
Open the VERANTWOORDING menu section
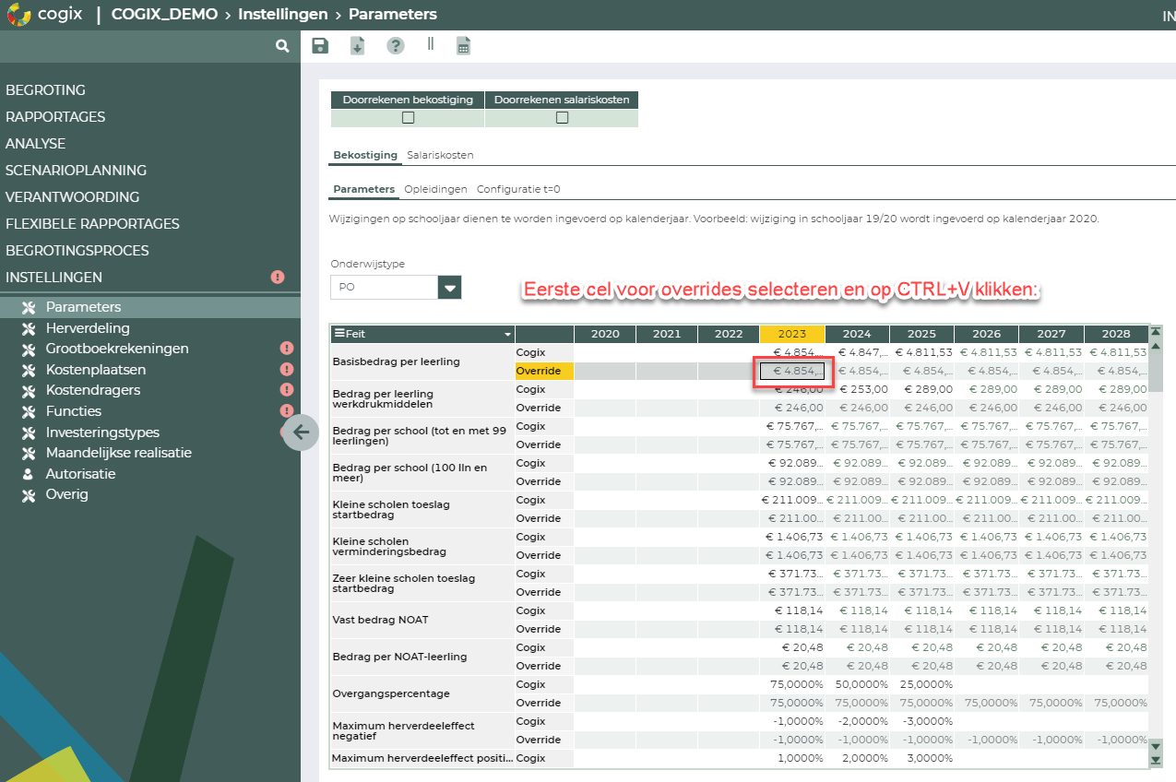(73, 197)
